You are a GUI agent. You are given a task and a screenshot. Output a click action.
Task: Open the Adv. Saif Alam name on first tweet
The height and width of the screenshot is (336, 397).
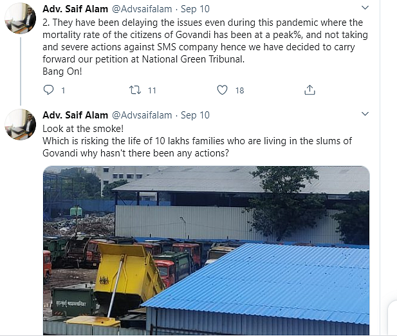pos(75,8)
